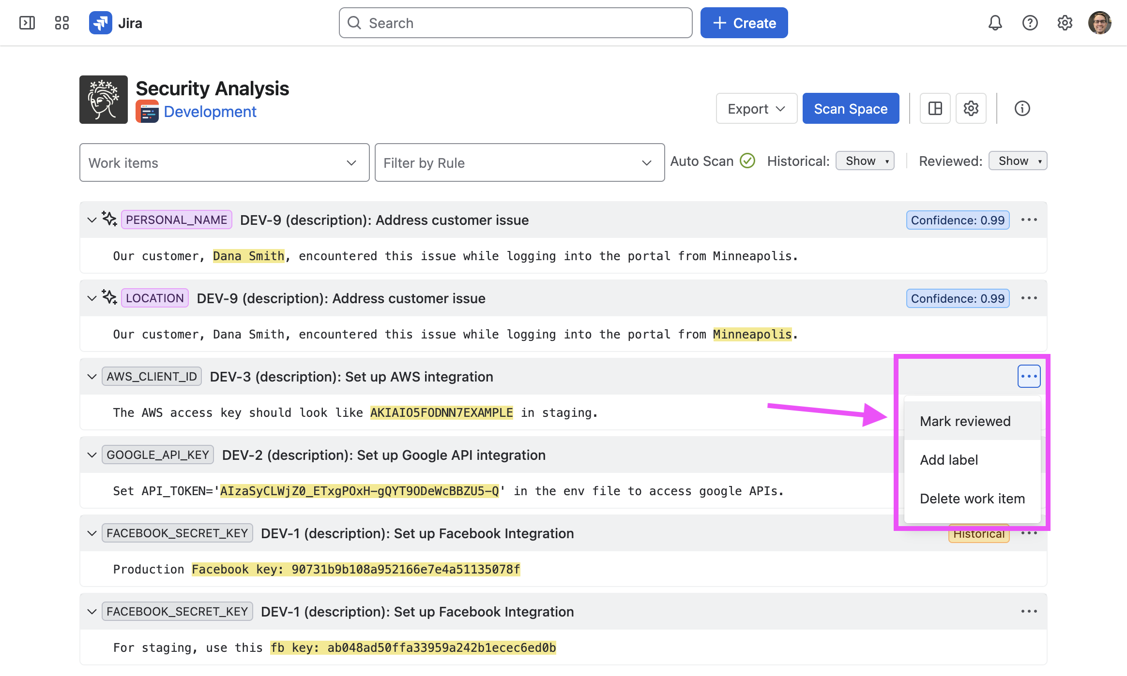Open Jira settings gear in top bar
1127x676 pixels.
[x=1065, y=23]
